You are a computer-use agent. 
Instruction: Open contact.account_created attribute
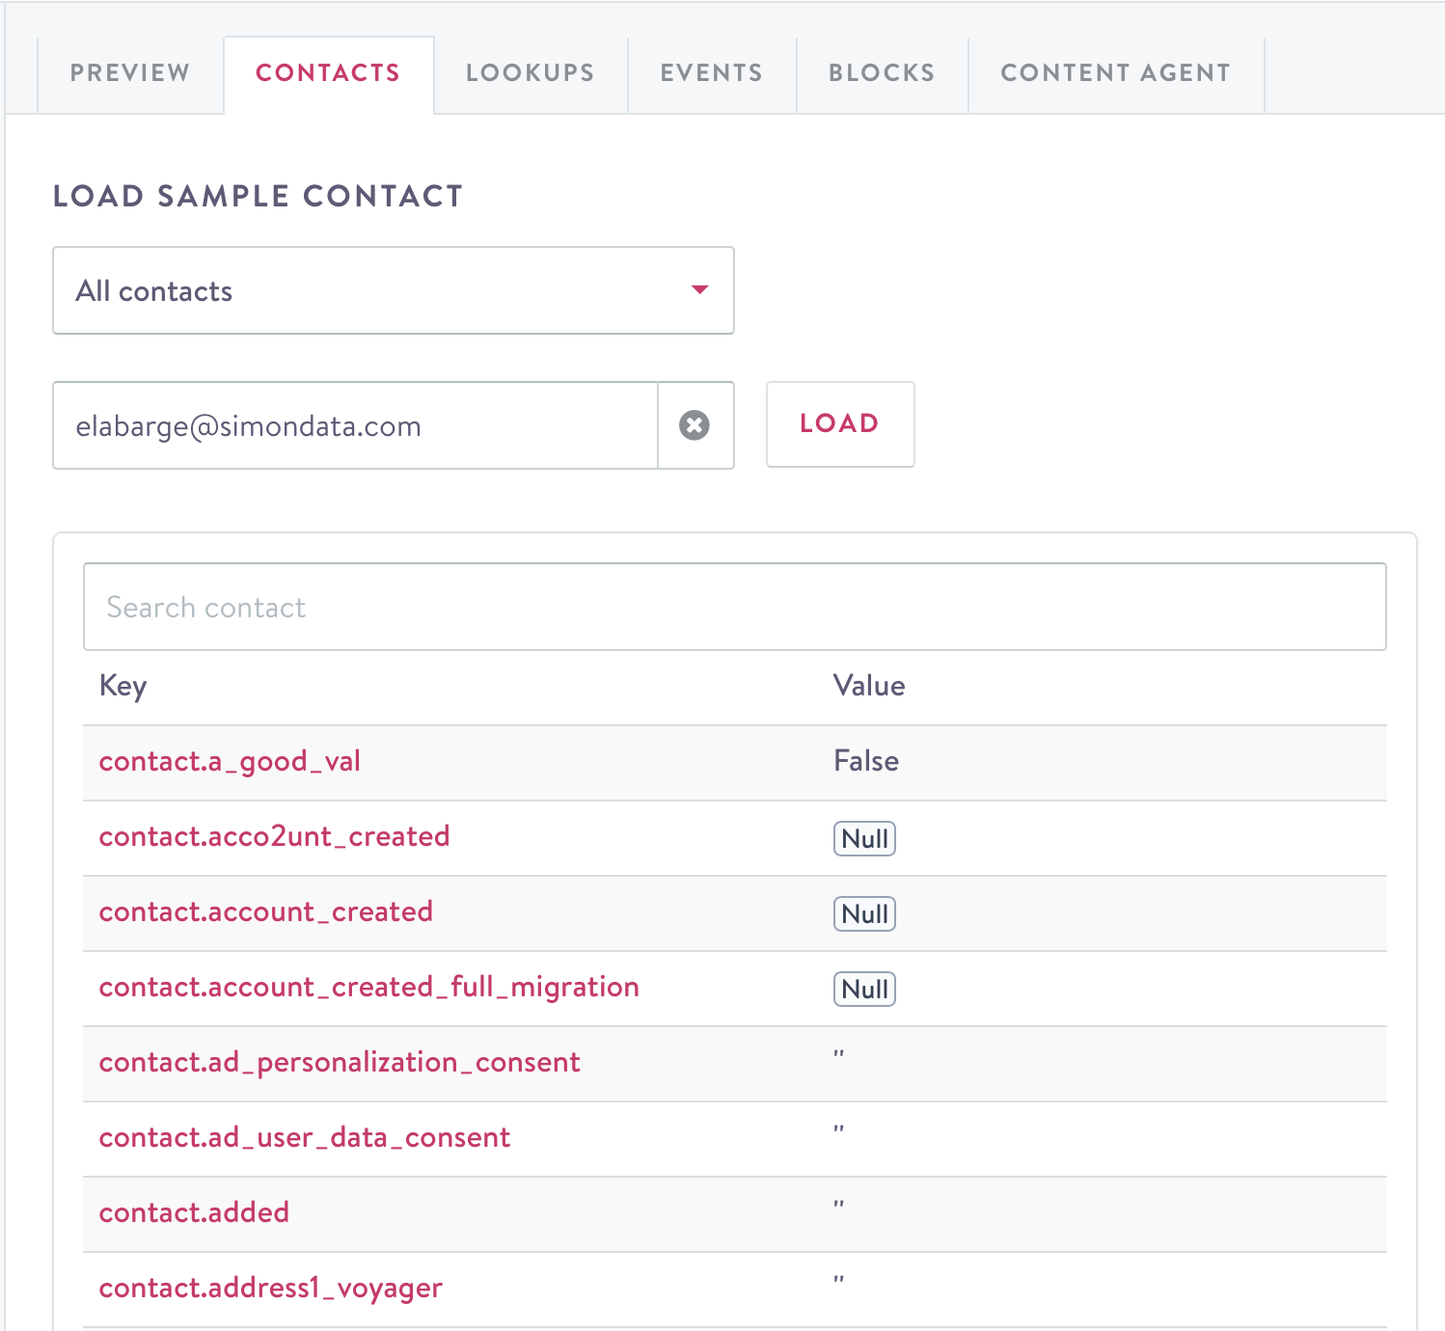click(265, 911)
